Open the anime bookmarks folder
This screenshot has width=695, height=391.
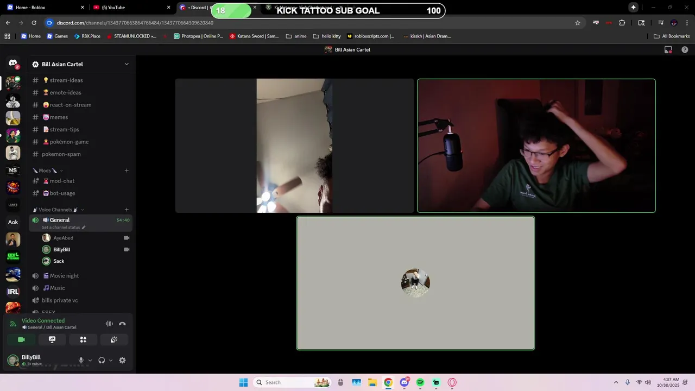pyautogui.click(x=296, y=36)
